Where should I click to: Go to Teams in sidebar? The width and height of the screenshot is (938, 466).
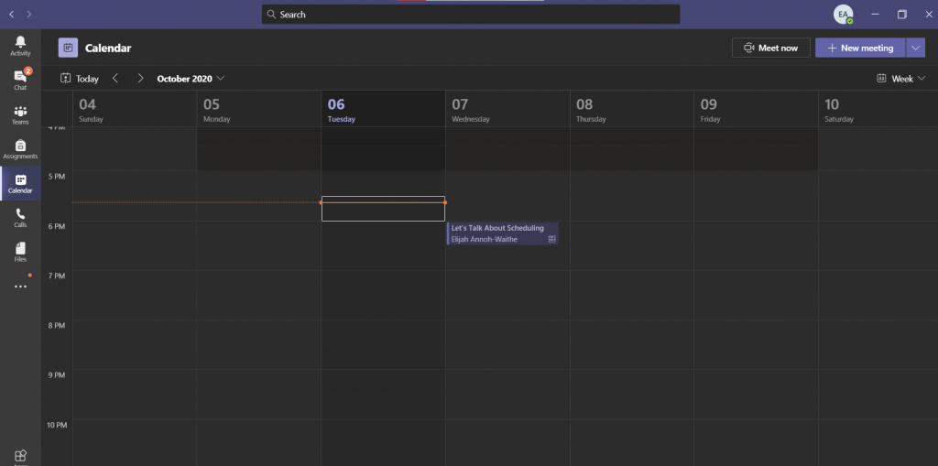(x=20, y=114)
